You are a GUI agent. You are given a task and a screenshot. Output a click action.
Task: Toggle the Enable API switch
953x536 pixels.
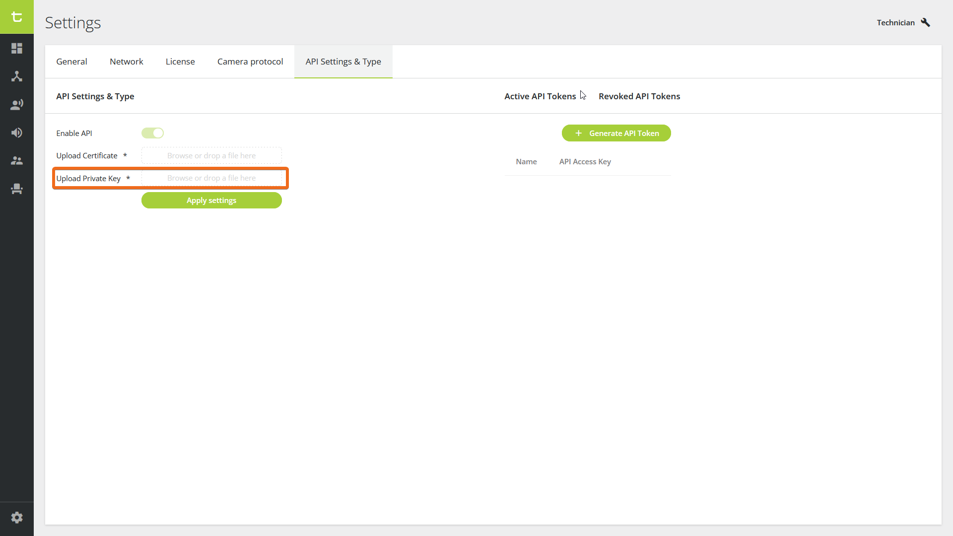click(x=152, y=133)
